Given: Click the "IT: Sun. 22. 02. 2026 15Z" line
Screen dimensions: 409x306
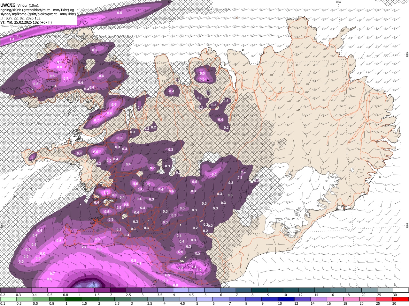Looking at the screenshot, I should pos(20,18).
